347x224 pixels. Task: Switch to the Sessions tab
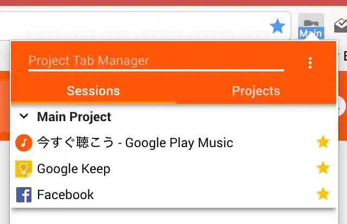[x=93, y=91]
